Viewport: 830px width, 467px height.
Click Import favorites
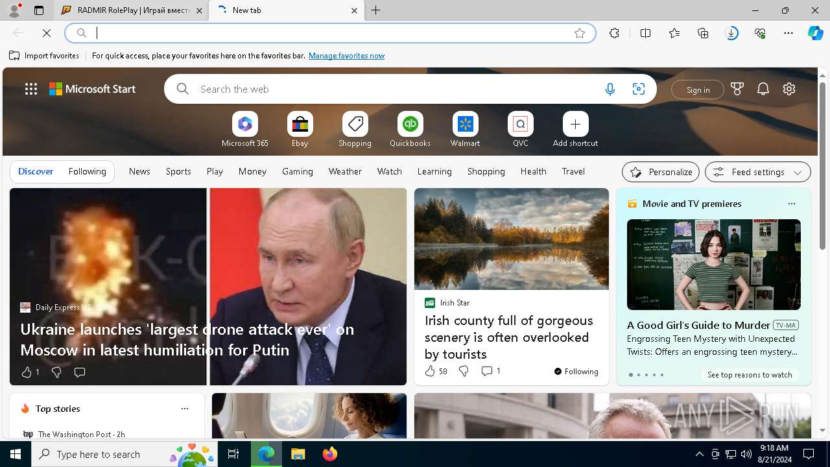[x=44, y=56]
